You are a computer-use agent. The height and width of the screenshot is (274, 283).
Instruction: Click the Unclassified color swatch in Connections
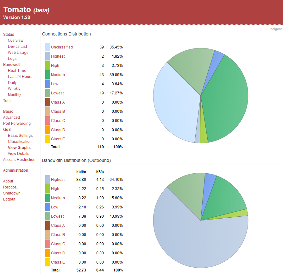(x=47, y=47)
